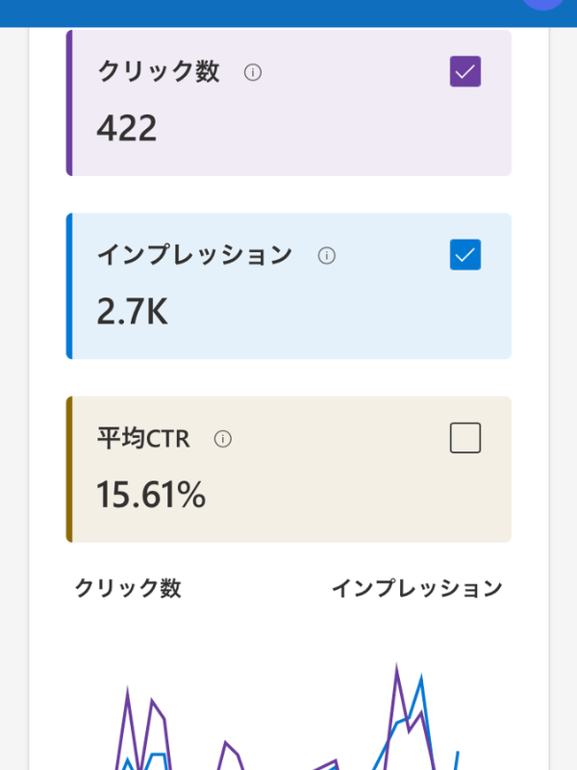This screenshot has height=770, width=577.
Task: Click the tallest purple peak in chart
Action: 396,669
